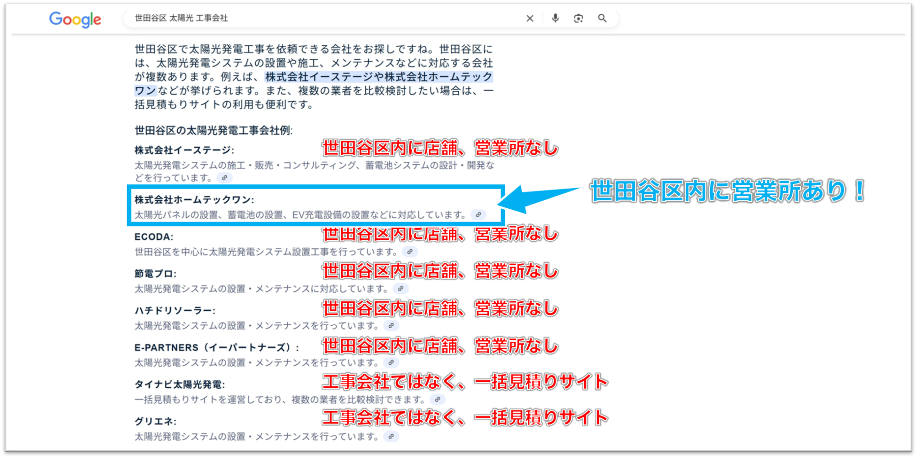Screen dimensions: 917x458
Task: Select the heading ハチドリソーラー:
Action: 175,311
